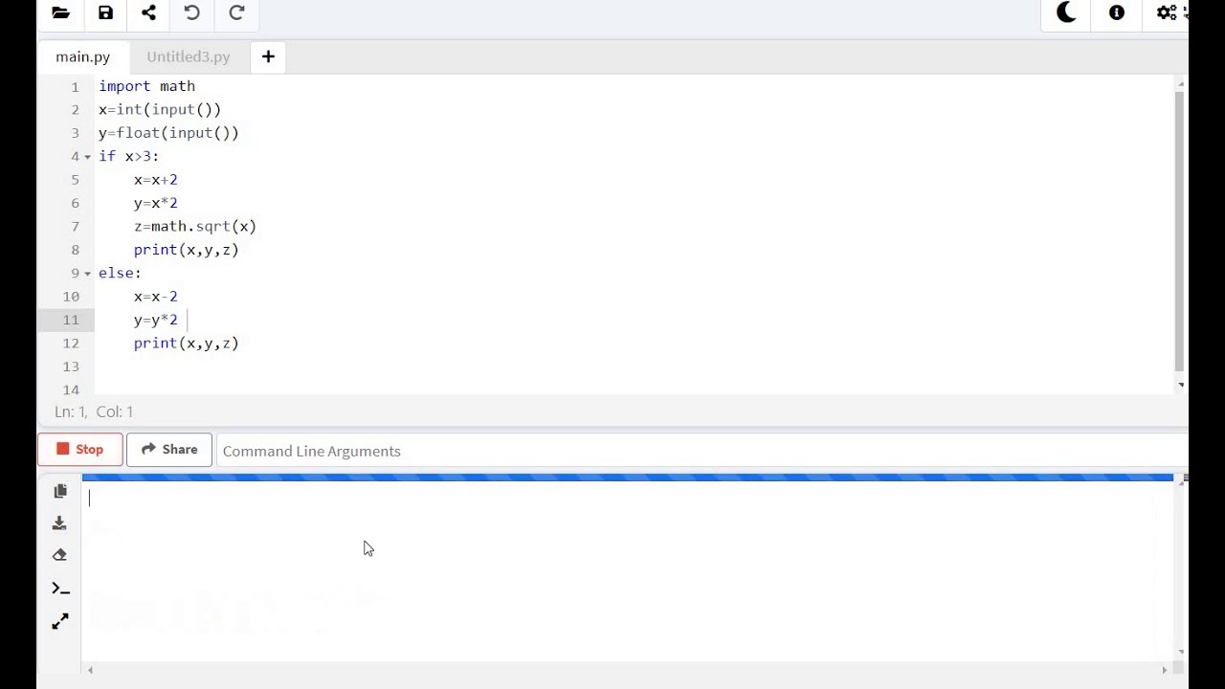Open the info icon

point(1117,12)
